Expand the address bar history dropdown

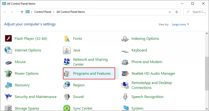(x=170, y=12)
